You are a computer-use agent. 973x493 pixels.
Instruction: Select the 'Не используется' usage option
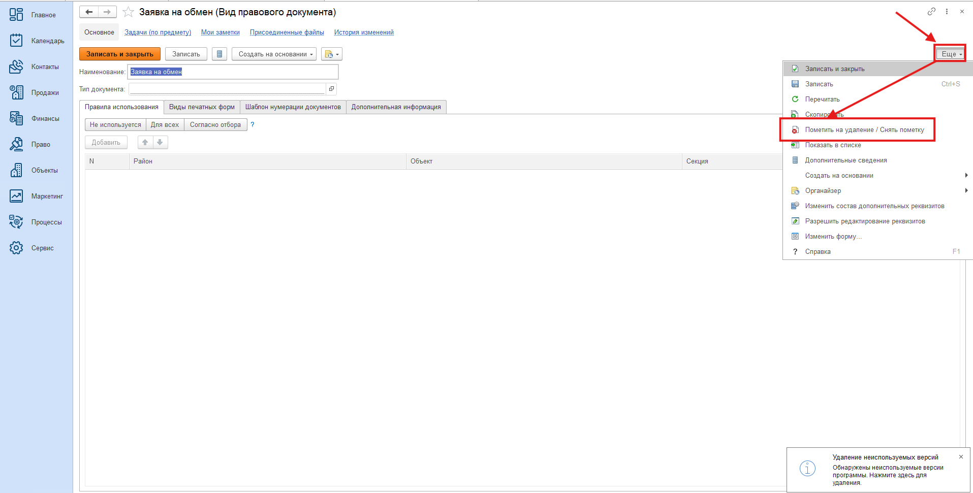[x=115, y=125]
